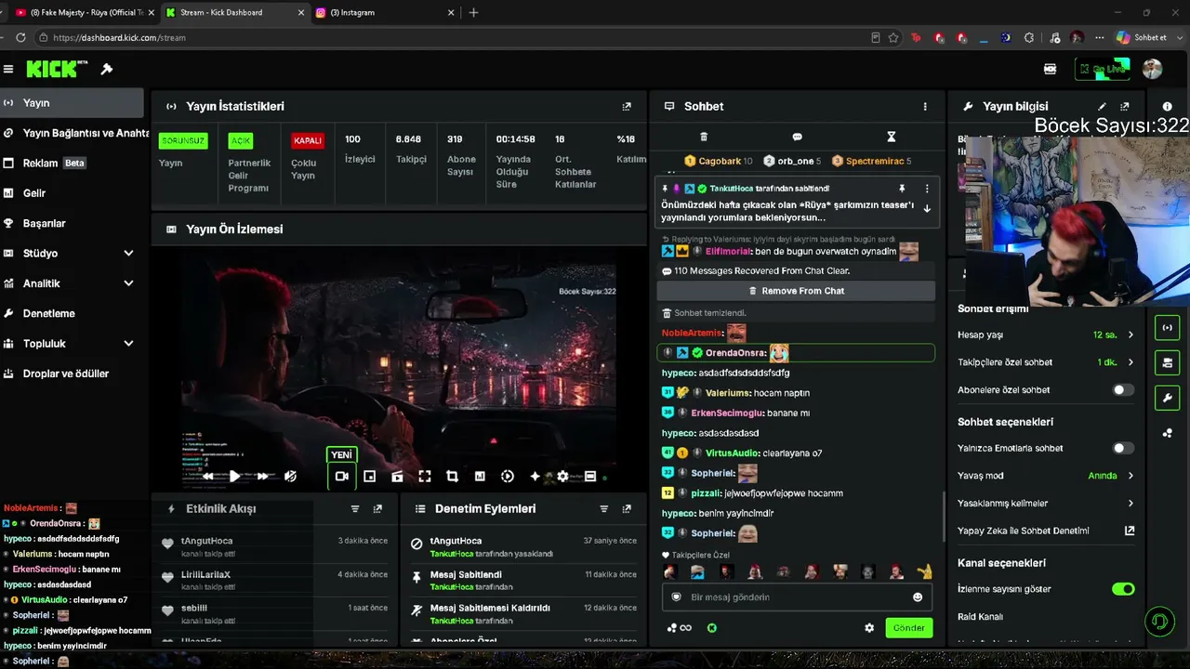This screenshot has width=1190, height=669.
Task: Edit stream info with pencil icon
Action: click(x=1102, y=107)
